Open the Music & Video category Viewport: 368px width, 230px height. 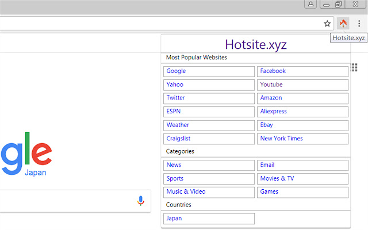point(209,192)
